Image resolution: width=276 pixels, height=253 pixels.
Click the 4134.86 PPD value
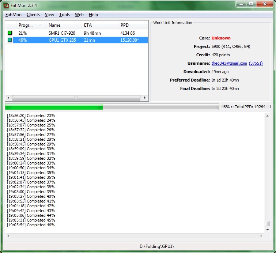click(128, 33)
